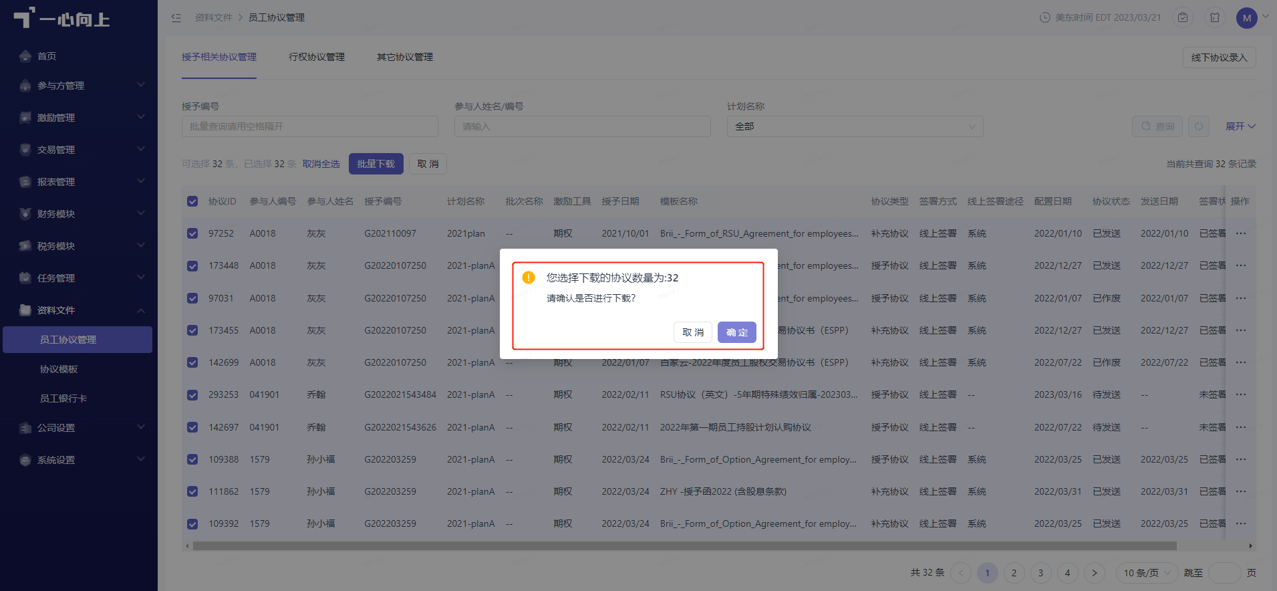
Task: Uncheck row 293253 checkbox
Action: point(192,394)
